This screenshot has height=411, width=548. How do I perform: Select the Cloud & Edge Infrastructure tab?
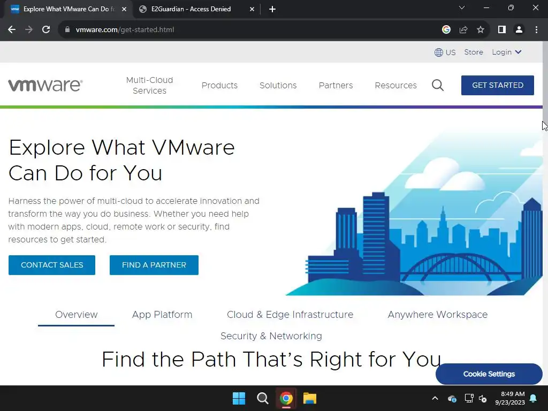tap(290, 315)
